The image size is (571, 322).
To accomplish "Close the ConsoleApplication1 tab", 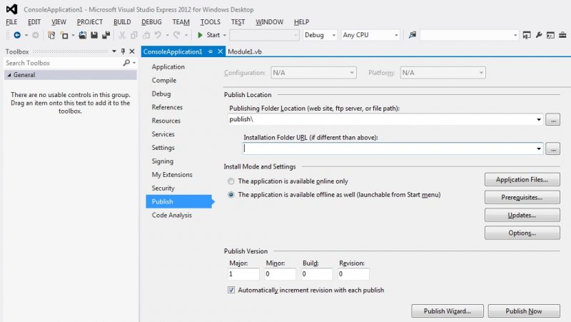I will [220, 51].
